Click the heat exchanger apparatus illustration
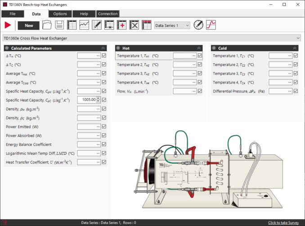This screenshot has height=226, width=305. (x=208, y=170)
